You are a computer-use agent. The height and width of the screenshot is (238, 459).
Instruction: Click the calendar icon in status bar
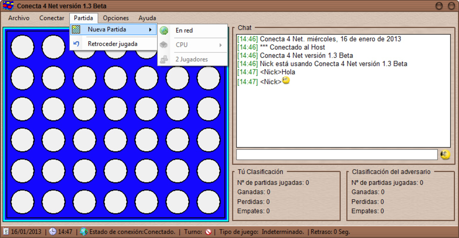(x=6, y=231)
